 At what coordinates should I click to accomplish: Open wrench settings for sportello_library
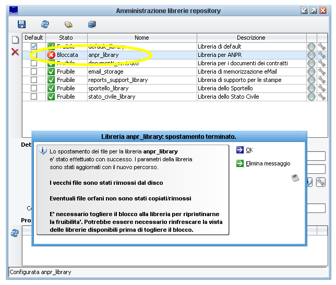tap(322, 88)
